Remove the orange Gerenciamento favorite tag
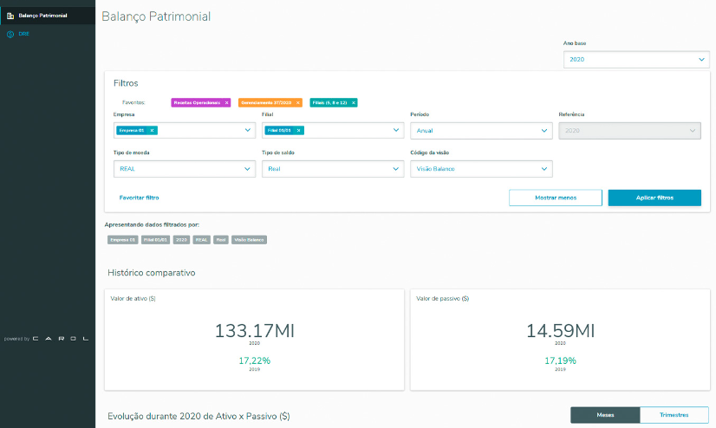 pyautogui.click(x=298, y=102)
